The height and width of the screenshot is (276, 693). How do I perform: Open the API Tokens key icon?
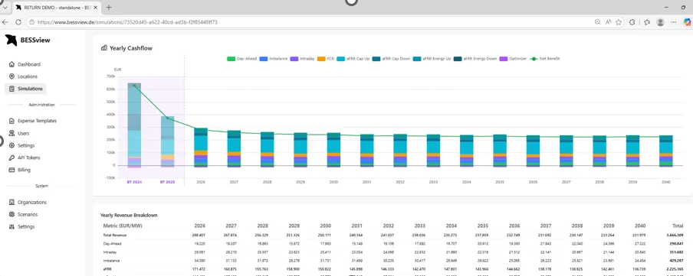(x=12, y=157)
